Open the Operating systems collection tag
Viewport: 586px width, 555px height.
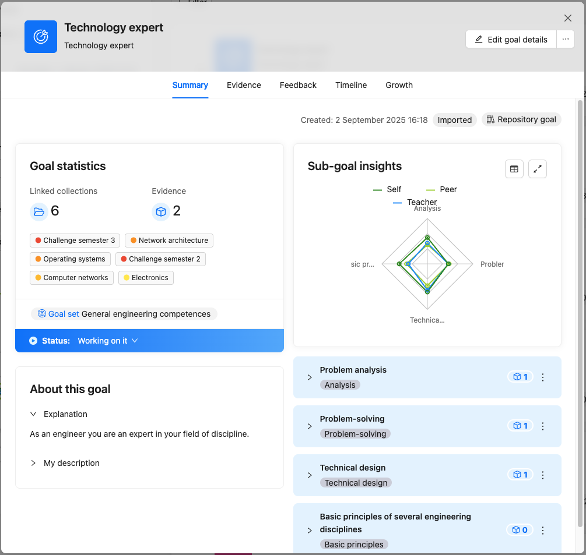(x=70, y=259)
